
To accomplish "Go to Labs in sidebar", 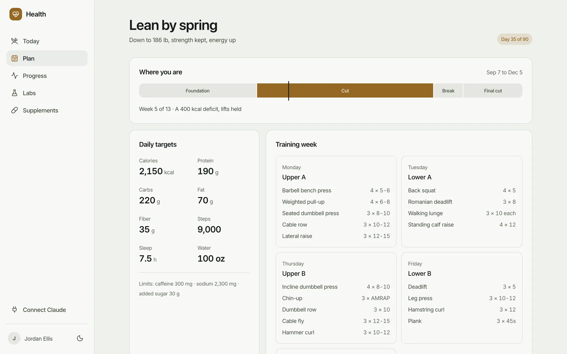I will click(x=47, y=93).
